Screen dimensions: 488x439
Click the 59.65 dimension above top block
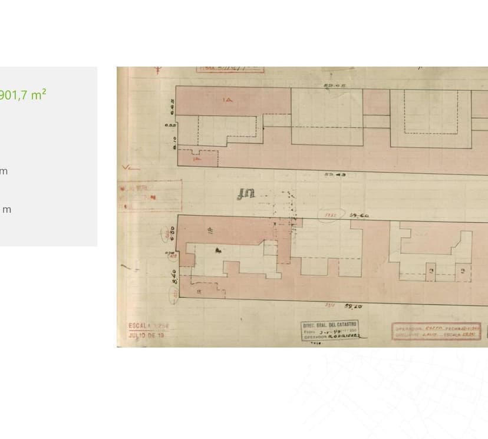(x=334, y=85)
